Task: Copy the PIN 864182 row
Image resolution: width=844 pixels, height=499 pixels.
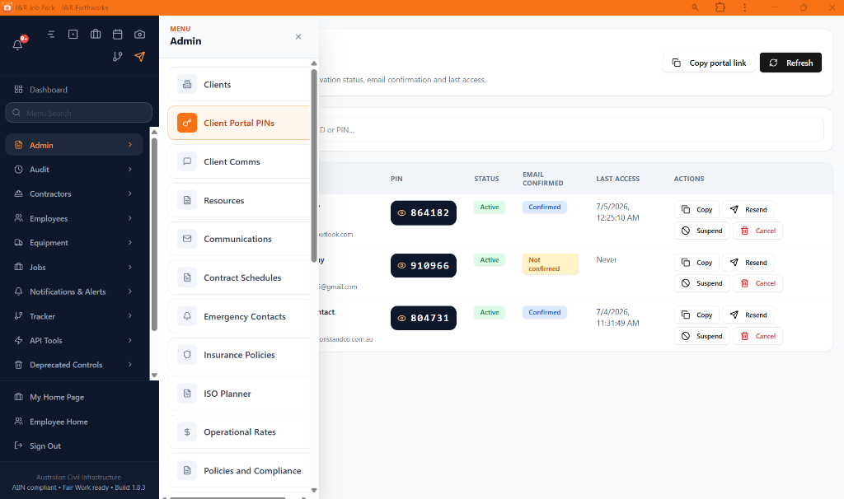Action: point(696,210)
